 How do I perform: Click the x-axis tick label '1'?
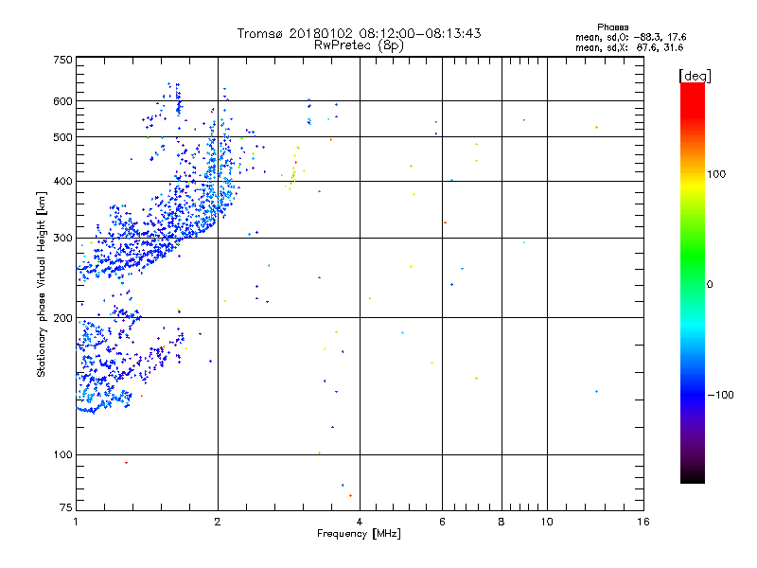(76, 522)
